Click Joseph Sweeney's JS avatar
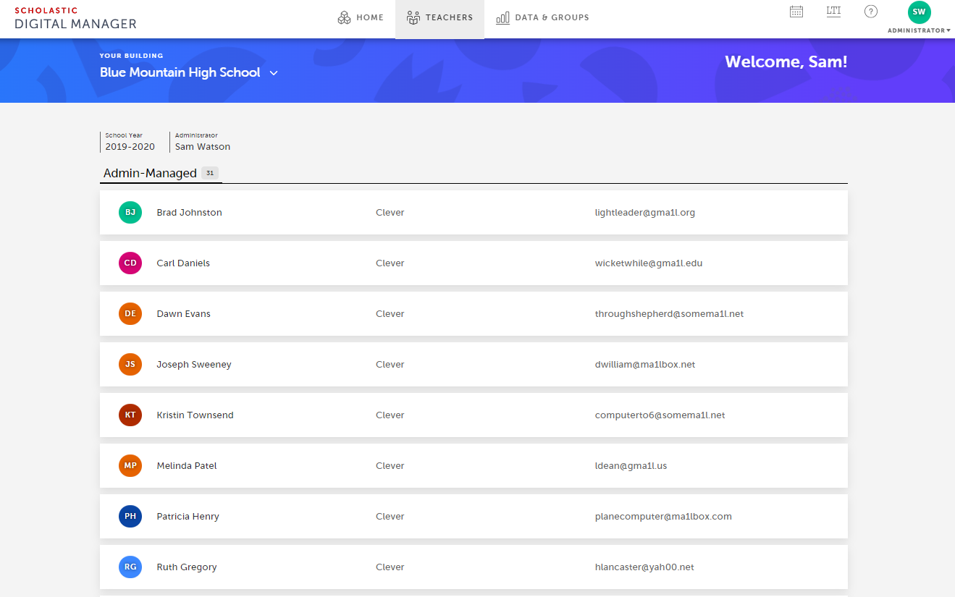 click(130, 364)
